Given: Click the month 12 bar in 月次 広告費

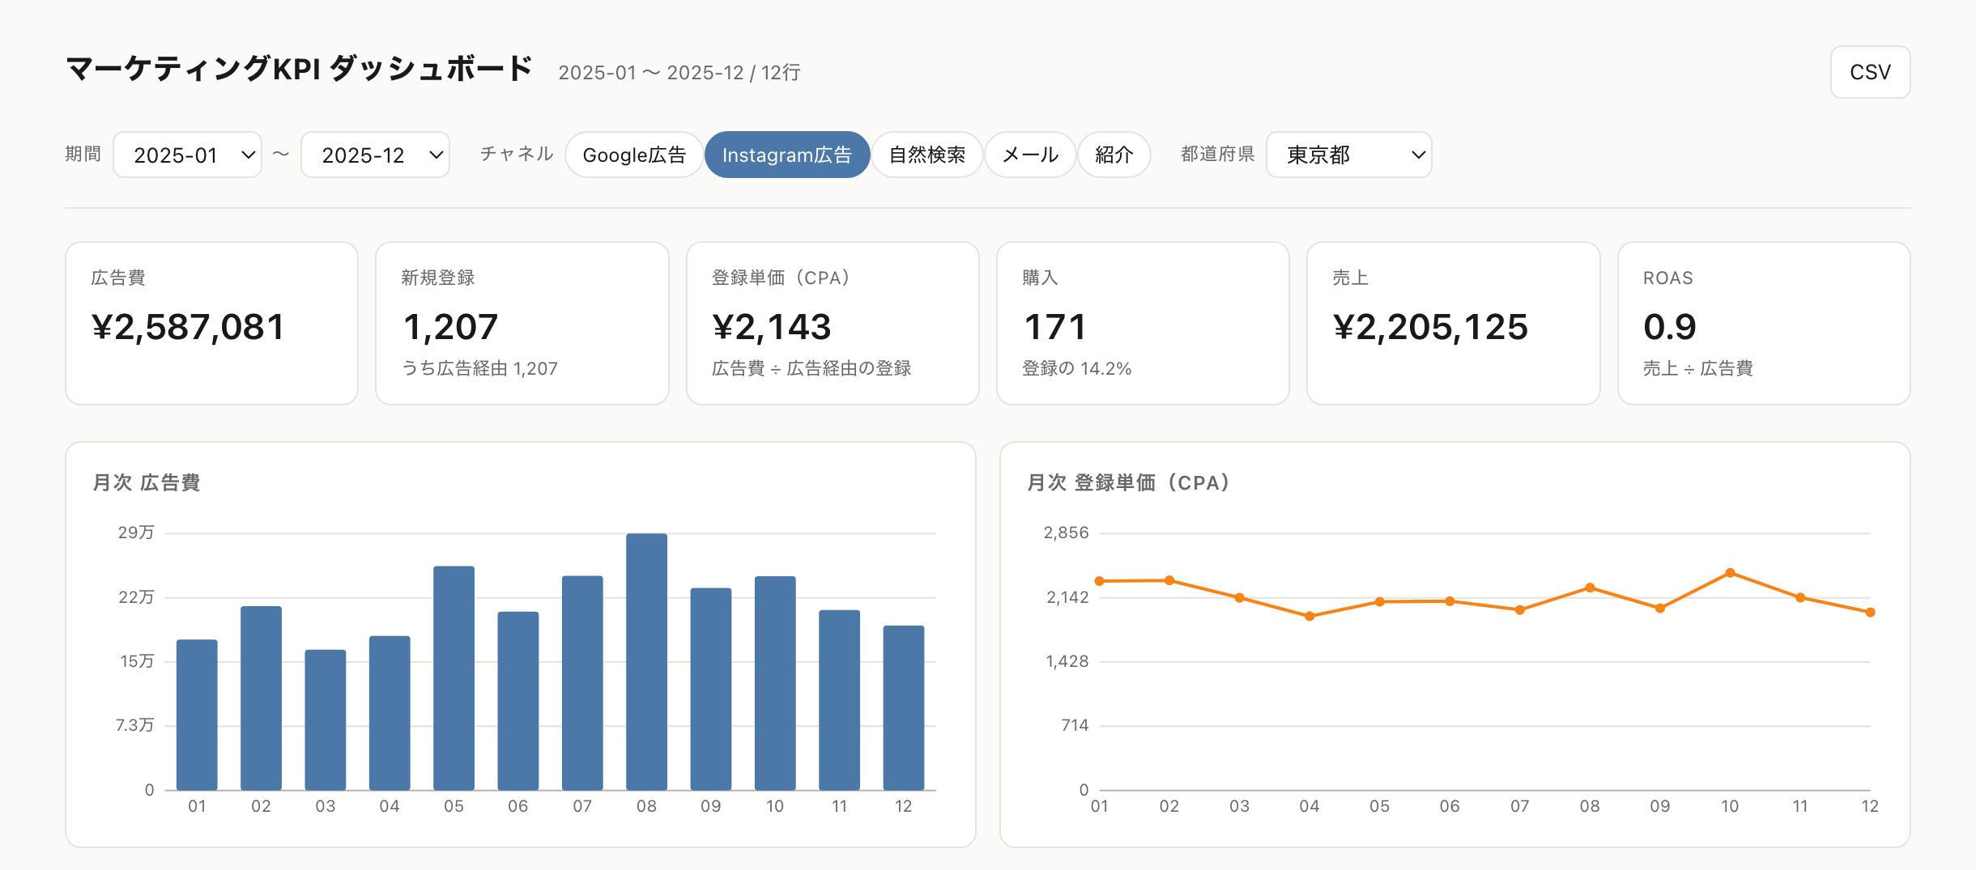Looking at the screenshot, I should tap(904, 707).
